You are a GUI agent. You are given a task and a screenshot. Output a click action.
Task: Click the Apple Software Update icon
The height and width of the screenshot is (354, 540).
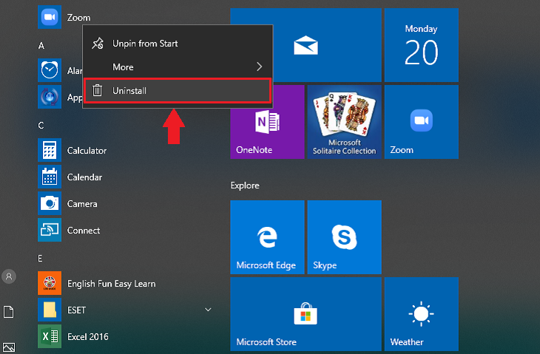click(50, 97)
